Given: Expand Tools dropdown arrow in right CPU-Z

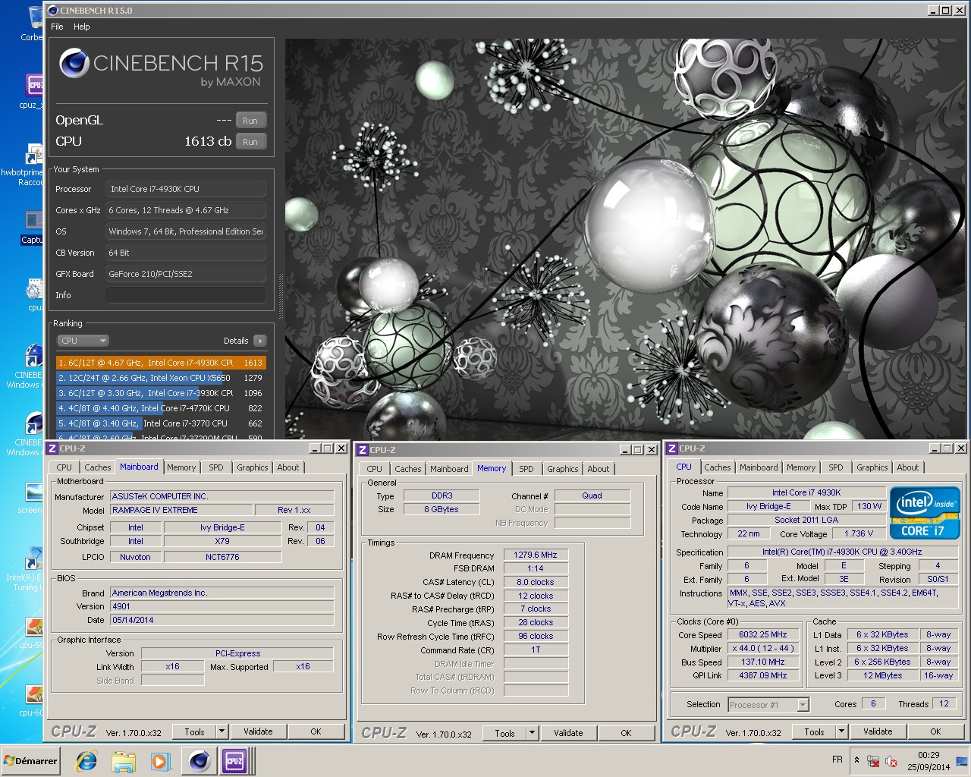Looking at the screenshot, I should pos(842,731).
